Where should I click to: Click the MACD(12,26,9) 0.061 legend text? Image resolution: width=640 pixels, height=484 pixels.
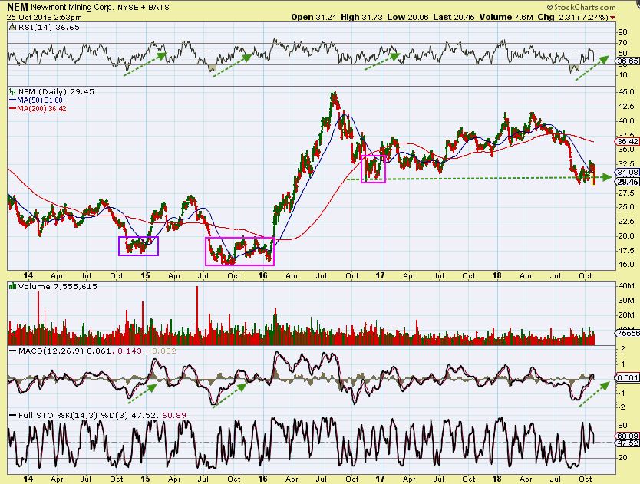64,351
